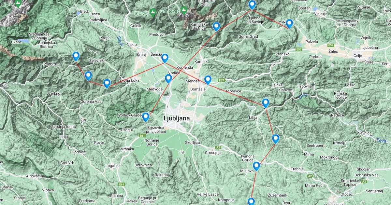Screen dimensions: 391x205
Task: Select the pin east of Mengeš
Action: coord(208,80)
